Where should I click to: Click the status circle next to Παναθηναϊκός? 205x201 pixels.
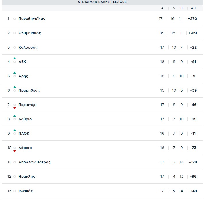[x=15, y=19]
